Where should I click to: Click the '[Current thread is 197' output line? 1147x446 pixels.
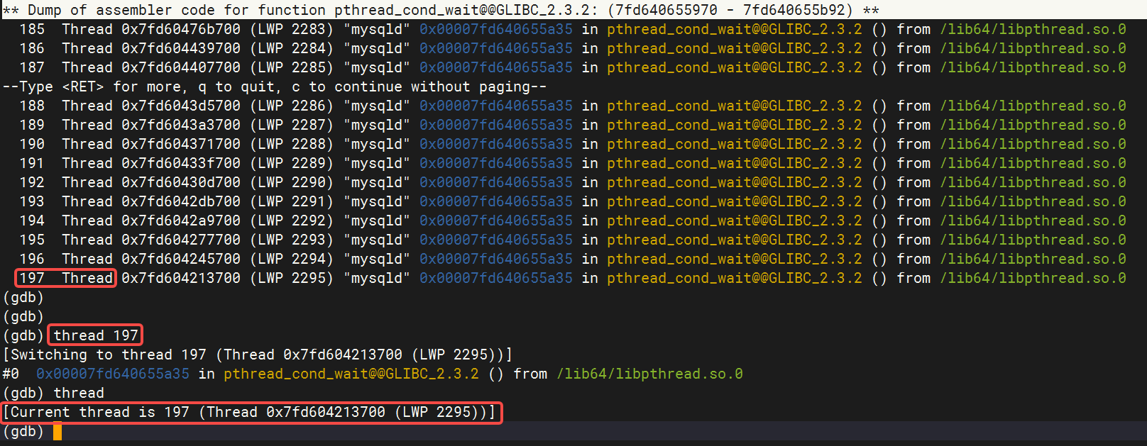[x=253, y=412]
